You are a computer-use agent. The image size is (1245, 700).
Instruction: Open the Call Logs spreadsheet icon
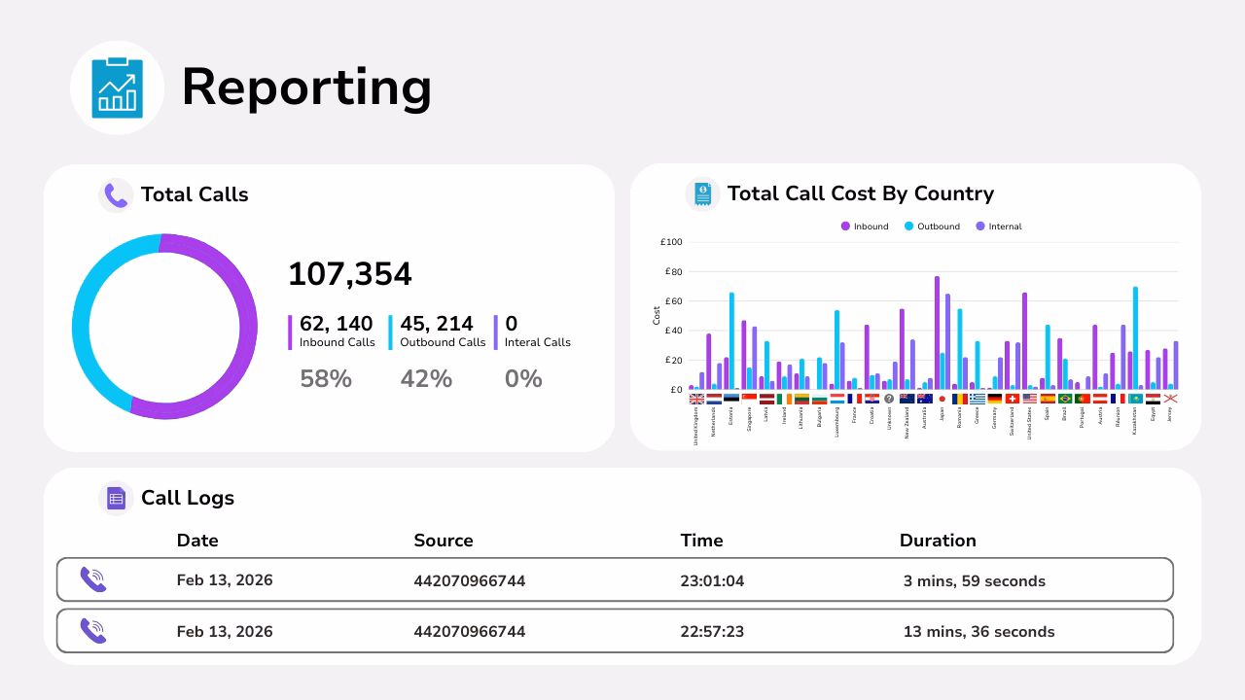[116, 497]
